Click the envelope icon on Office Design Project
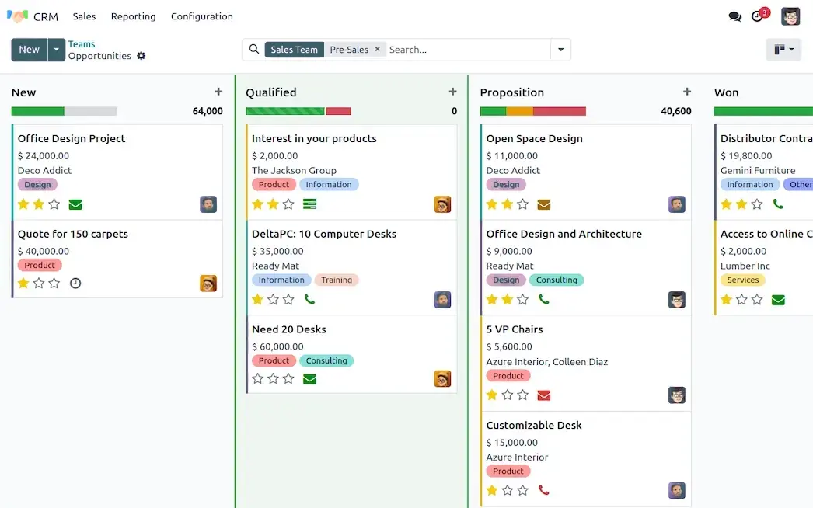Viewport: 813px width, 508px height. (75, 205)
